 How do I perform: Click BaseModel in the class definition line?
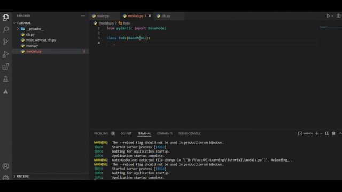(x=137, y=38)
